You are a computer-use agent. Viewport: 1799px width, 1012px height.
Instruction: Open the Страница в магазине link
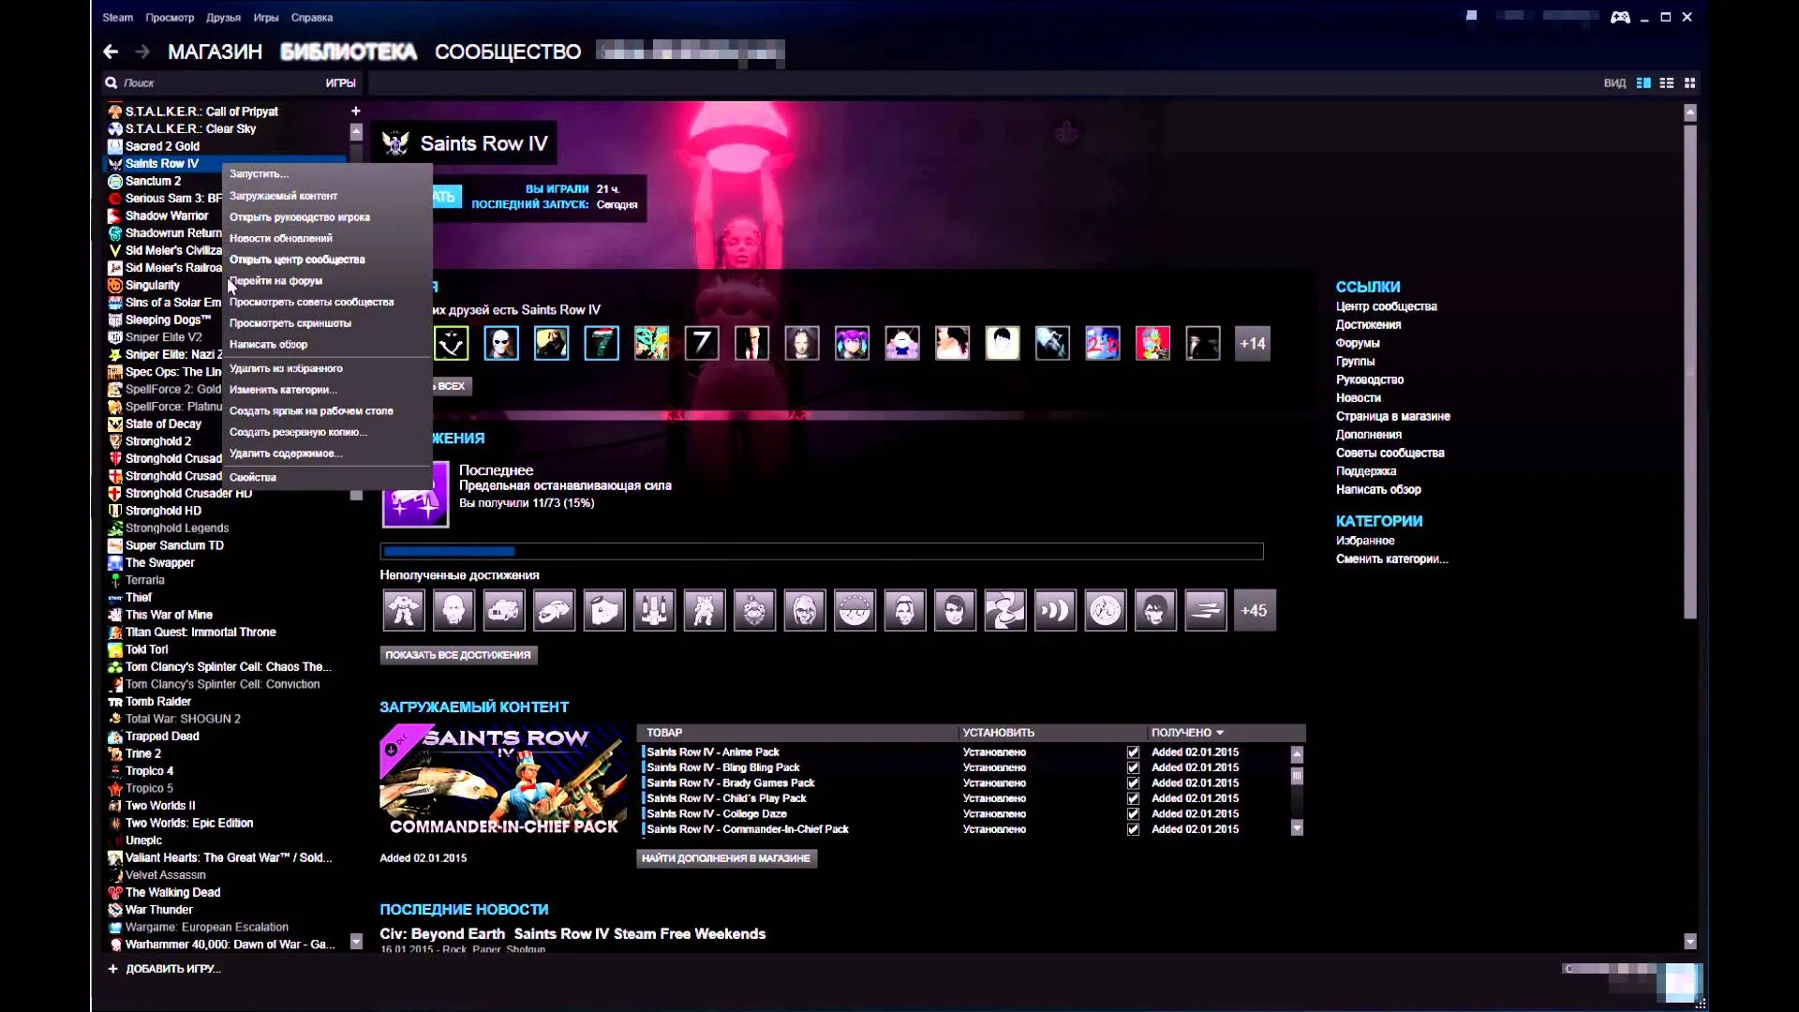[x=1392, y=416]
